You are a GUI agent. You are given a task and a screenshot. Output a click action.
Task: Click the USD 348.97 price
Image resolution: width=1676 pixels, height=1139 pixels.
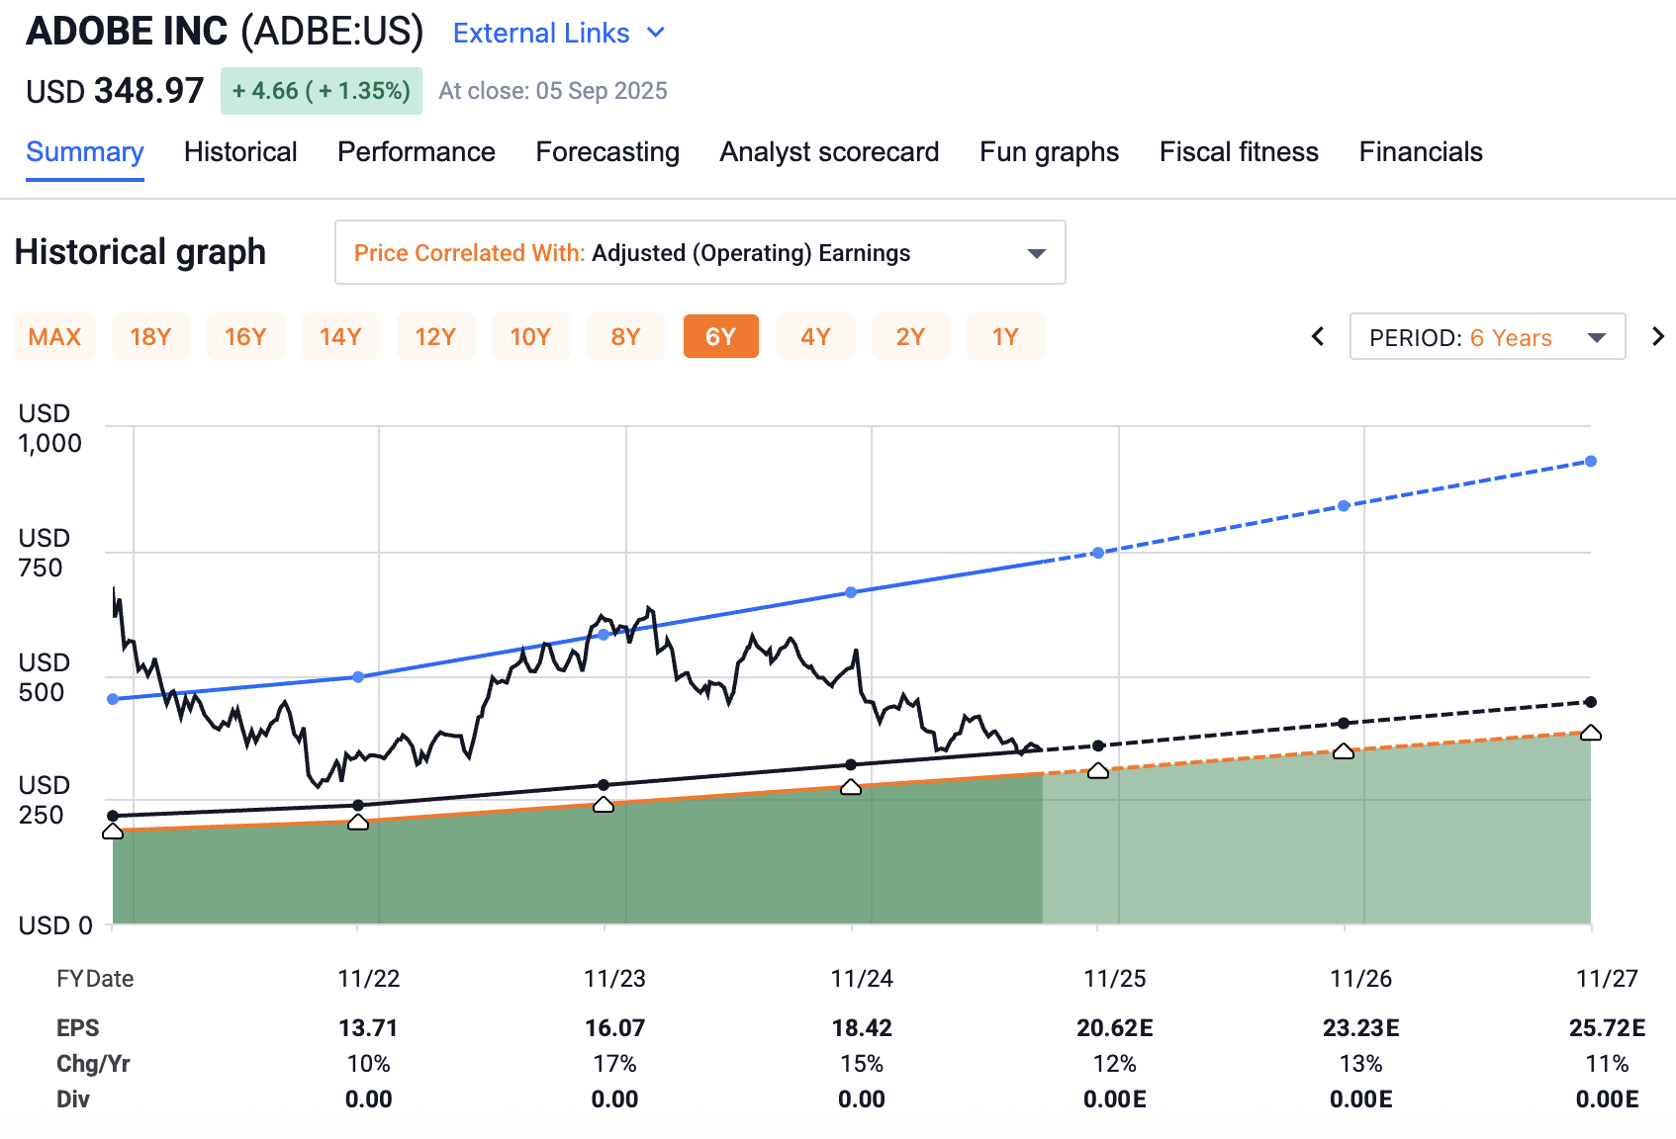point(115,91)
